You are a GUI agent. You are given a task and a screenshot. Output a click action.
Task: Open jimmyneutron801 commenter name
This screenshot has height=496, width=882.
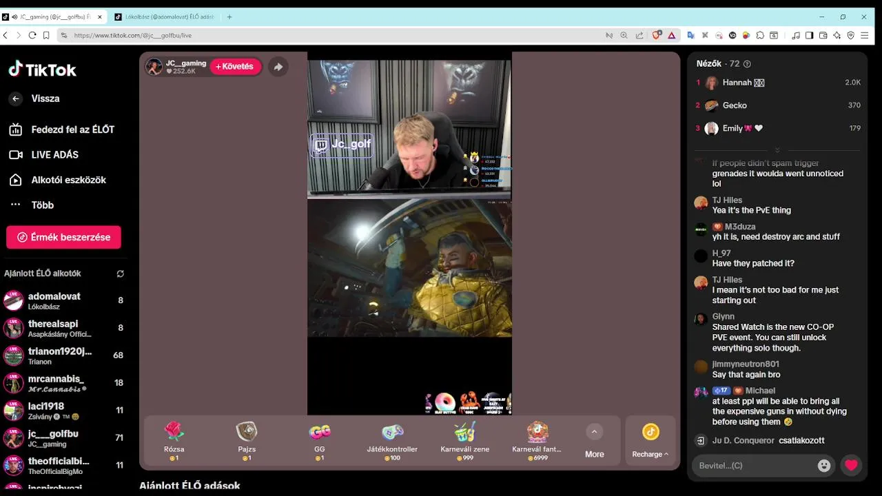tap(746, 364)
